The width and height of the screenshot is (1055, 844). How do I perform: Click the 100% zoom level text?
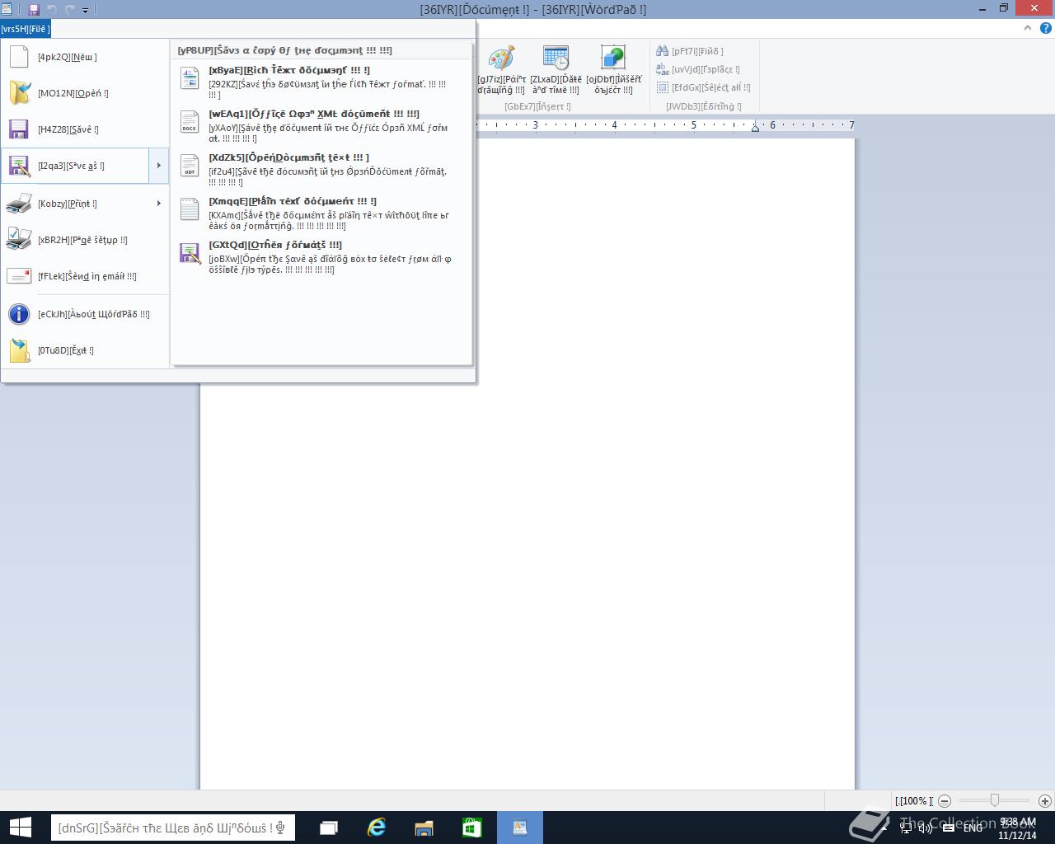click(913, 801)
